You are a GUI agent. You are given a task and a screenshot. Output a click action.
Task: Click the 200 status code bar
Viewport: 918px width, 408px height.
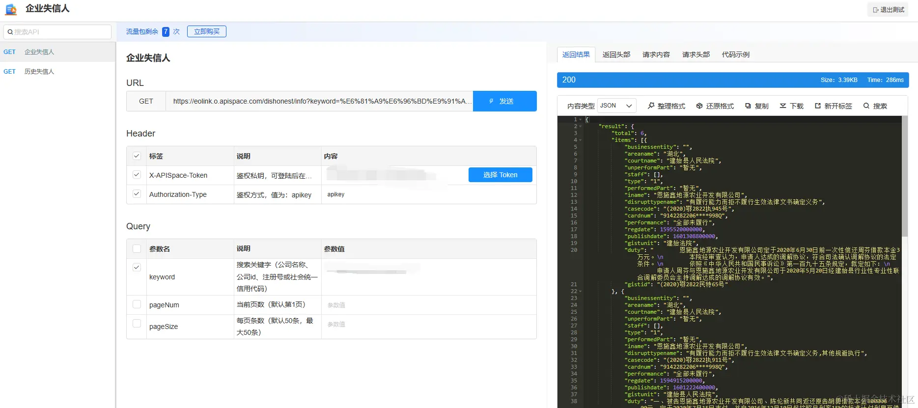click(733, 80)
